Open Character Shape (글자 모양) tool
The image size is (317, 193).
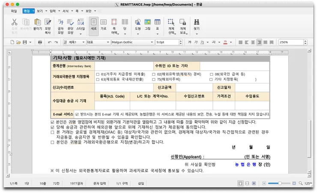pos(60,26)
